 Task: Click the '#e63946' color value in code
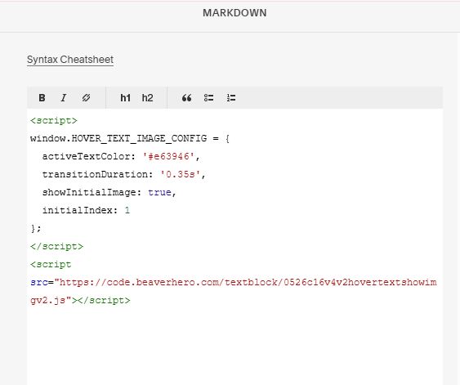[168, 156]
